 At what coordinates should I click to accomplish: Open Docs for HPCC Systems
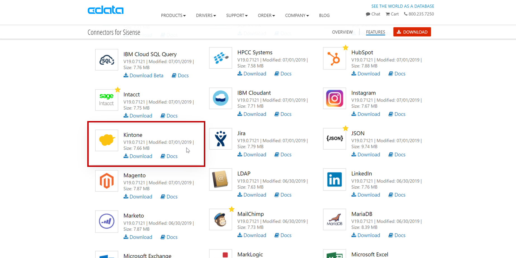(x=283, y=74)
